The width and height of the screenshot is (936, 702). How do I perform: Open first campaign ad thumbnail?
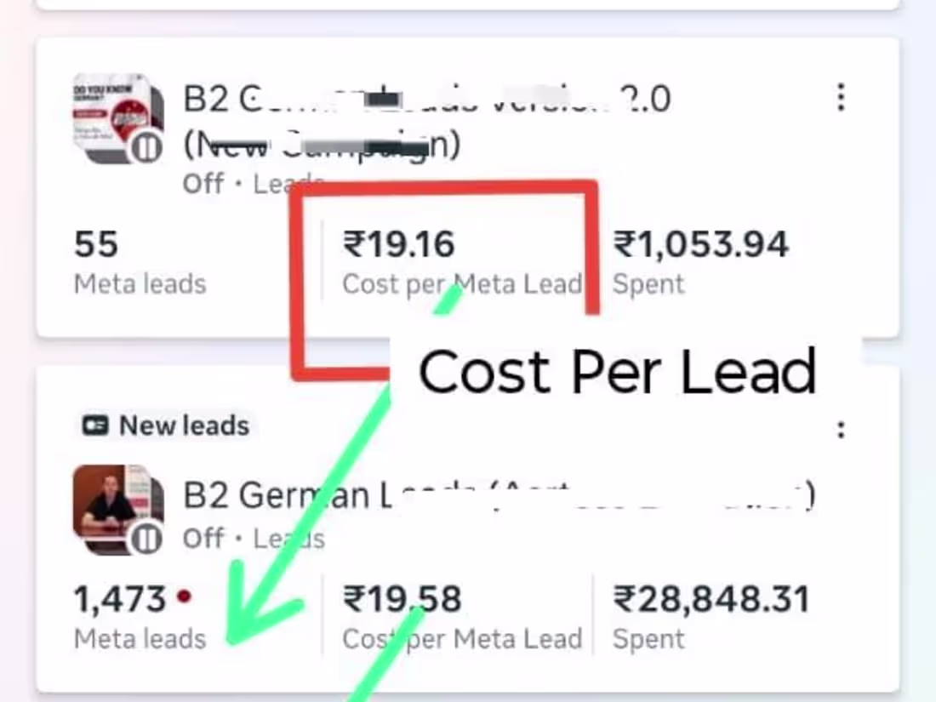[x=118, y=118]
